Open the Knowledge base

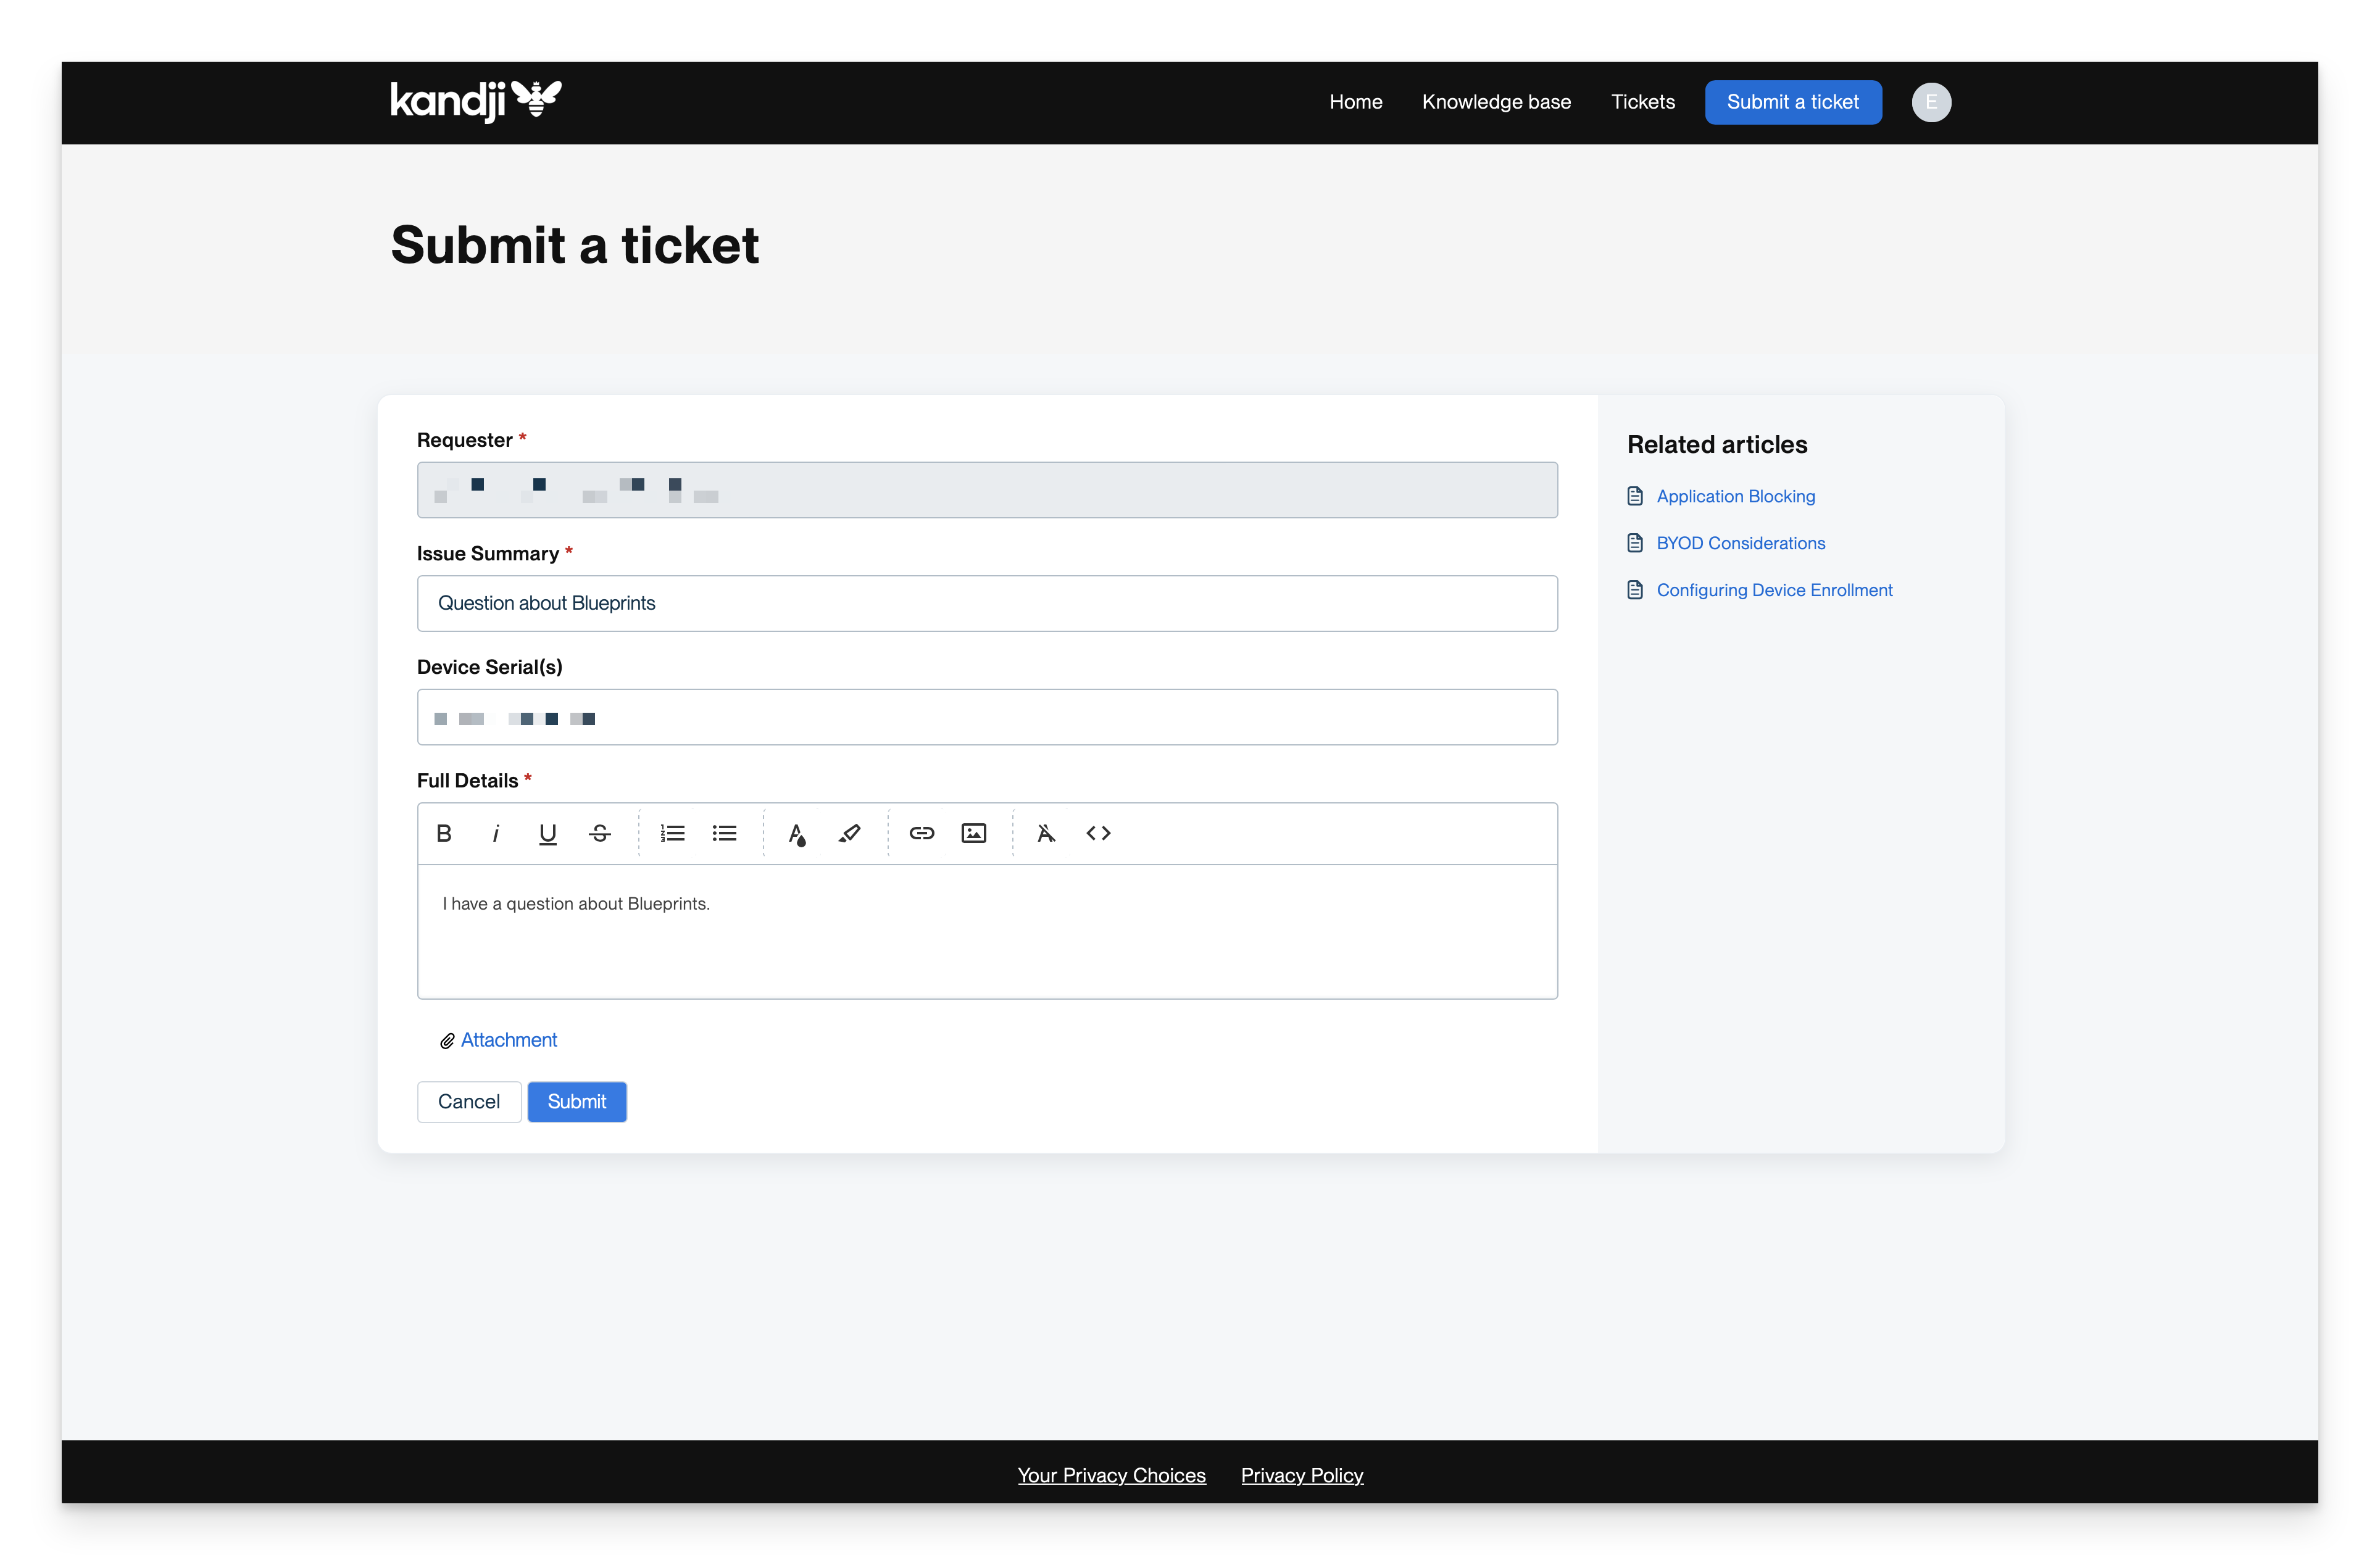point(1496,101)
